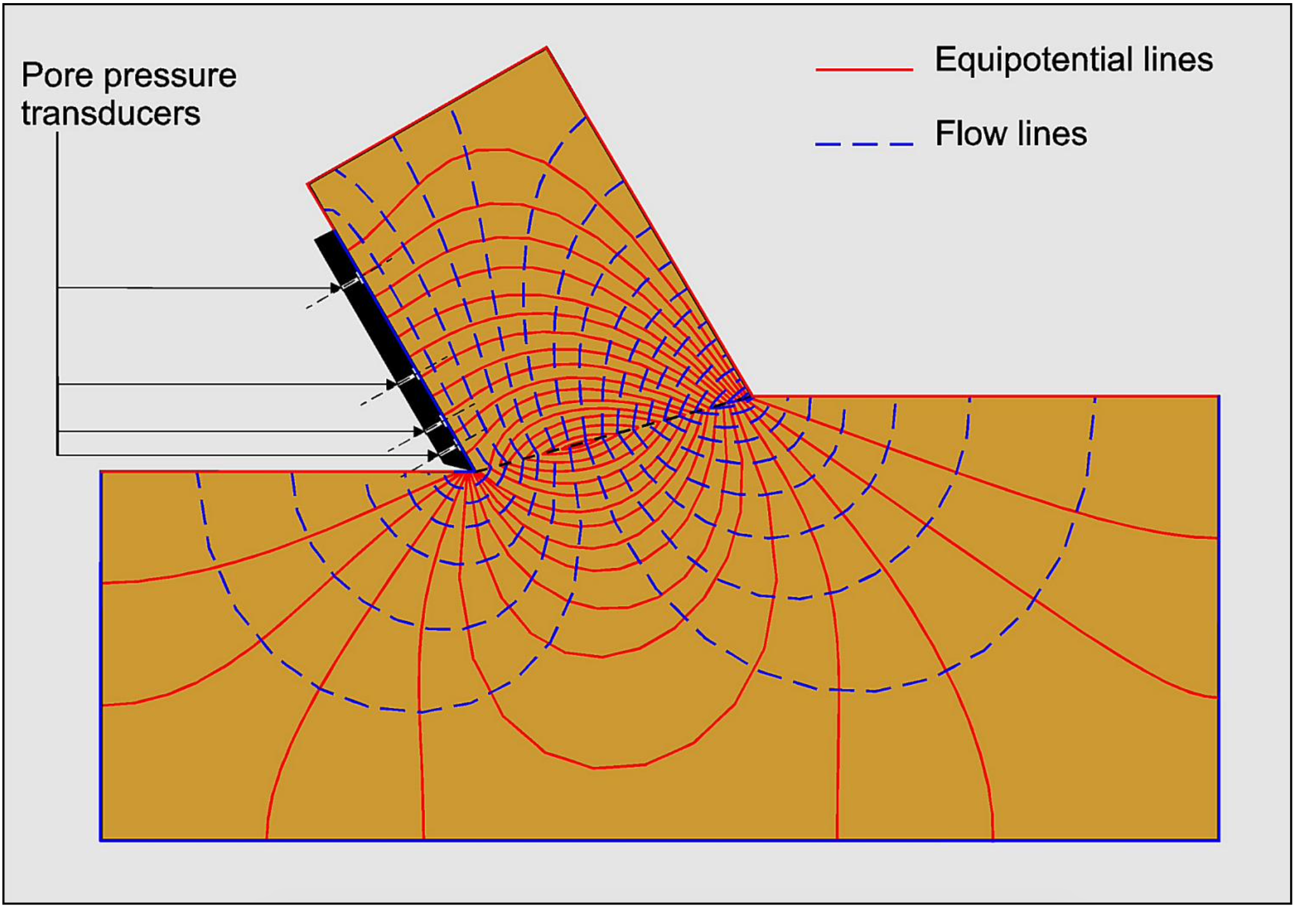Image resolution: width=1295 pixels, height=907 pixels.
Task: Click the second transducer arrowhead from the top
Action: tap(392, 384)
